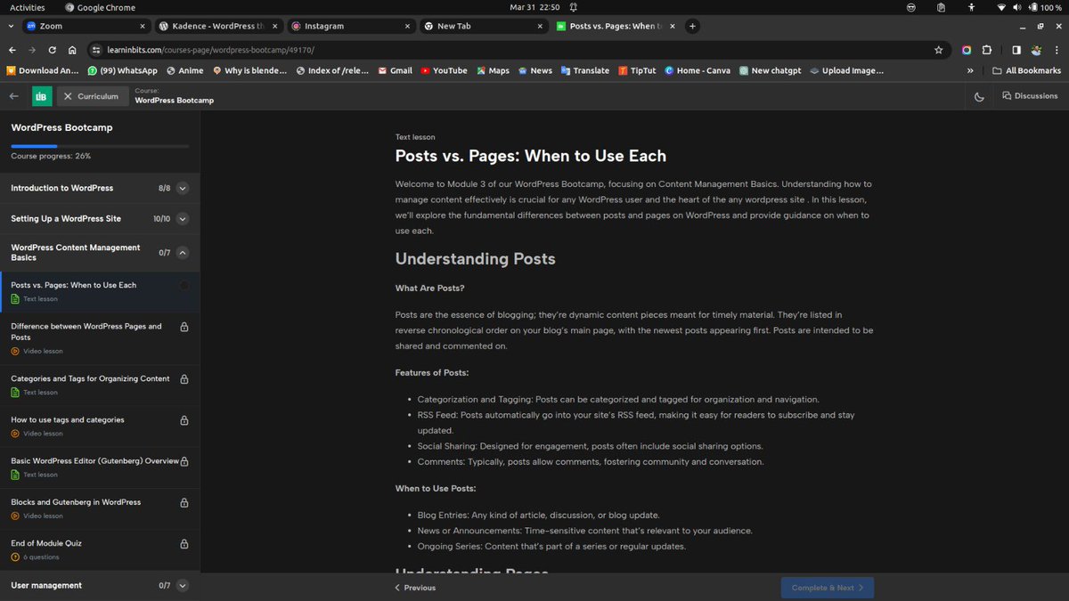
Task: Click lock icon on Categories and Tags lesson
Action: pos(184,379)
